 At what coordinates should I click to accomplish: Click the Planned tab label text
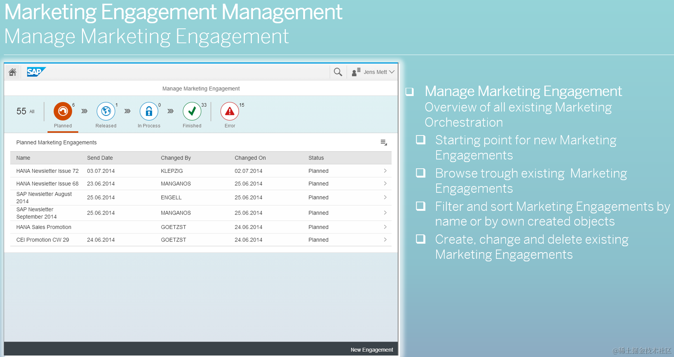(x=63, y=126)
